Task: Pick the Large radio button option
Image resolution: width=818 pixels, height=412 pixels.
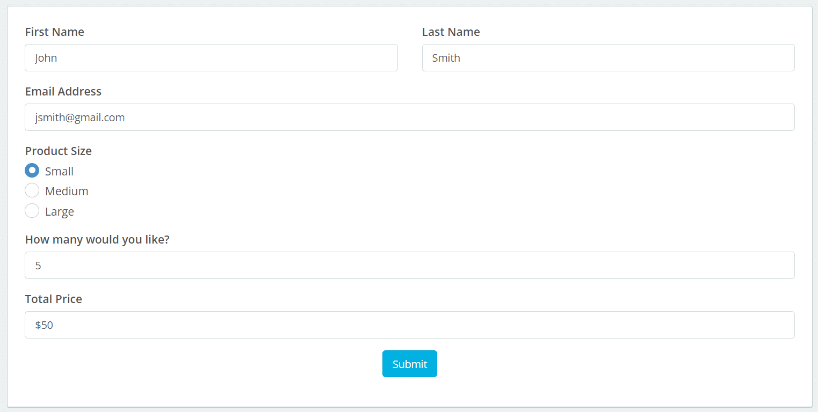Action: pos(32,211)
